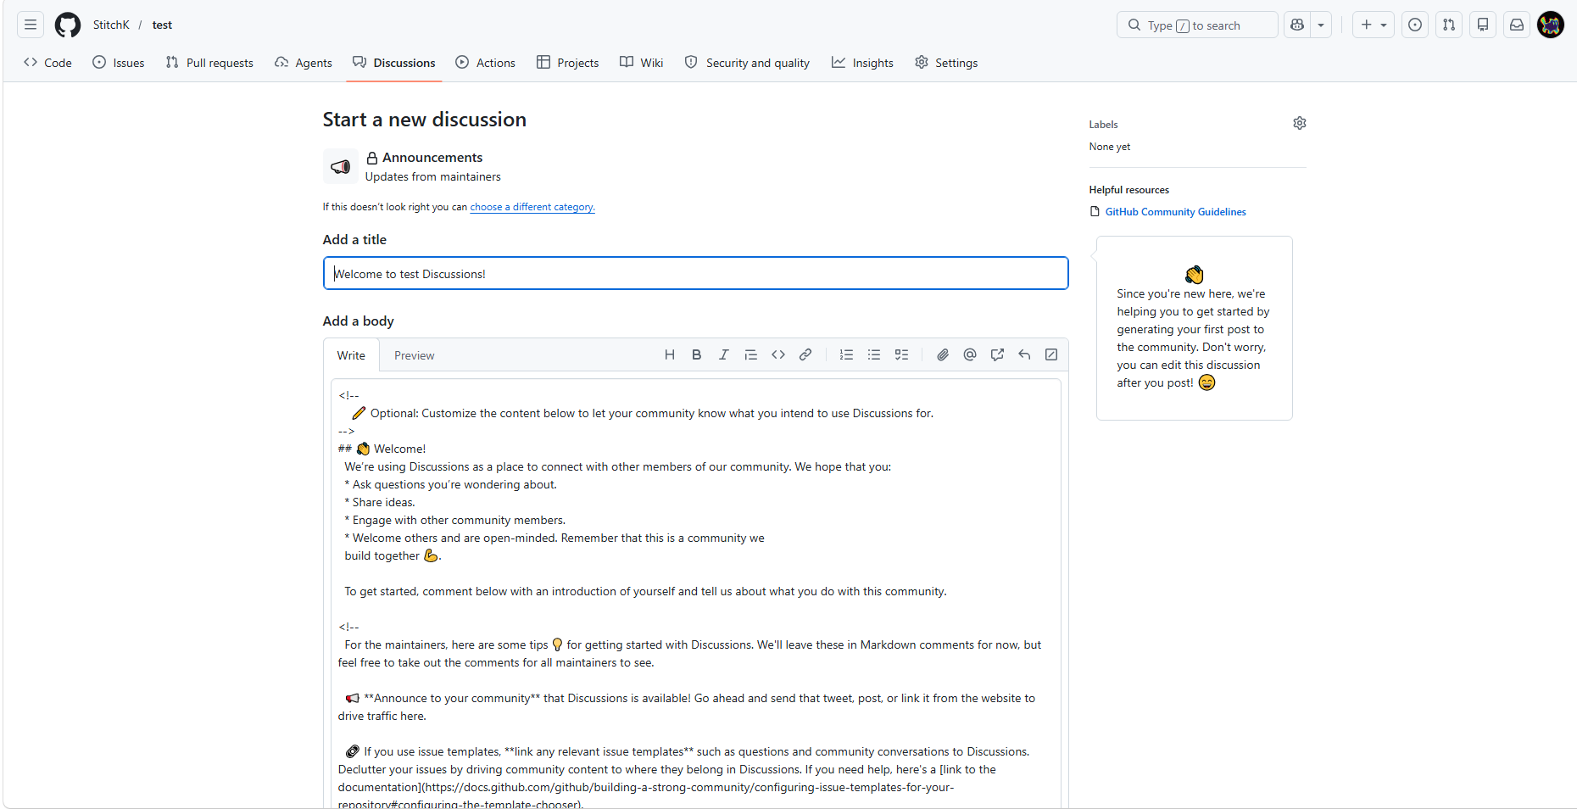The image size is (1577, 809).
Task: Click inside the discussion body text area
Action: point(695,594)
